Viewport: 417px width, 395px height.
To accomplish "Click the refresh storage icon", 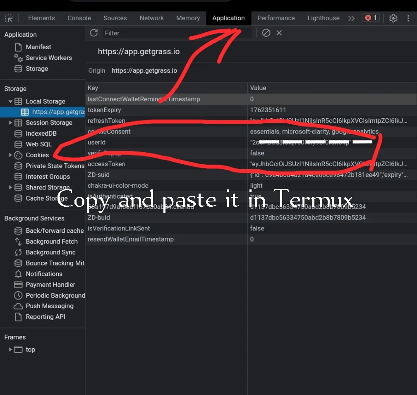I will 93,33.
